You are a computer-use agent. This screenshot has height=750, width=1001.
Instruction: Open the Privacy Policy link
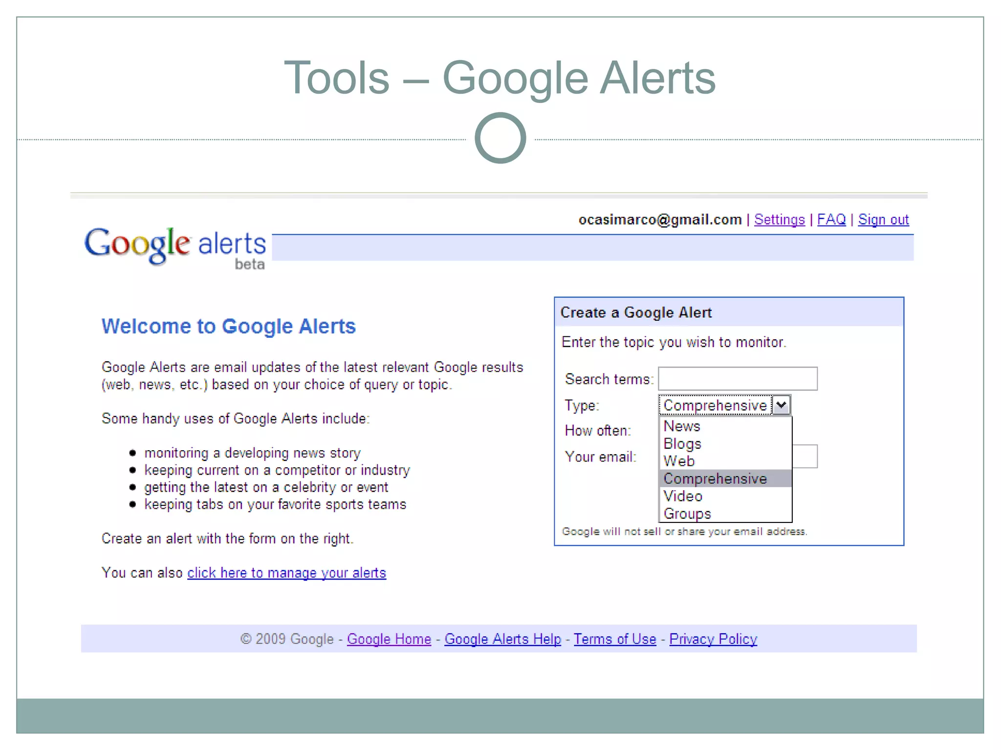coord(713,639)
